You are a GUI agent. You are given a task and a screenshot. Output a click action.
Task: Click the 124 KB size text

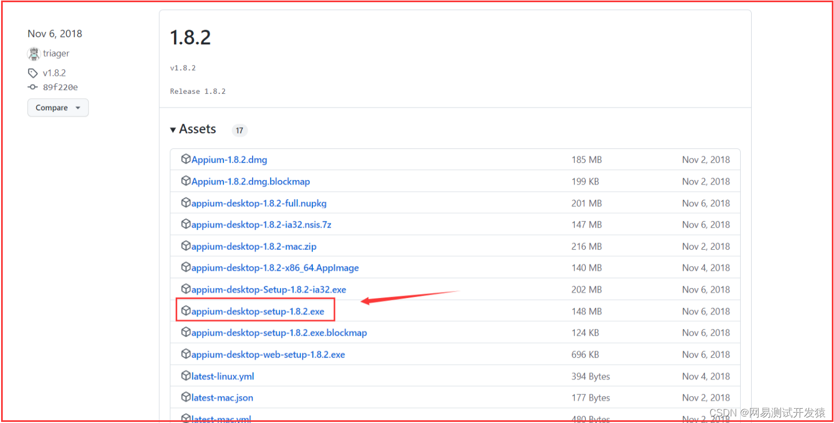585,332
